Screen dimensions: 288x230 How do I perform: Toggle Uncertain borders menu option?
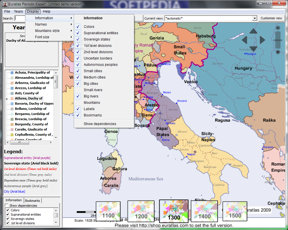click(x=104, y=58)
